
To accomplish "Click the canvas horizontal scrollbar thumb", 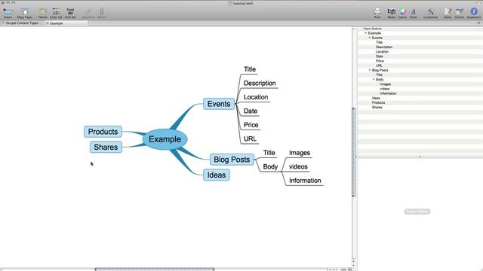I will pyautogui.click(x=154, y=269).
